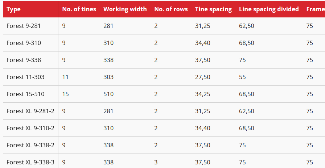Click working width 303 cell
The image size is (325, 168).
tap(108, 77)
